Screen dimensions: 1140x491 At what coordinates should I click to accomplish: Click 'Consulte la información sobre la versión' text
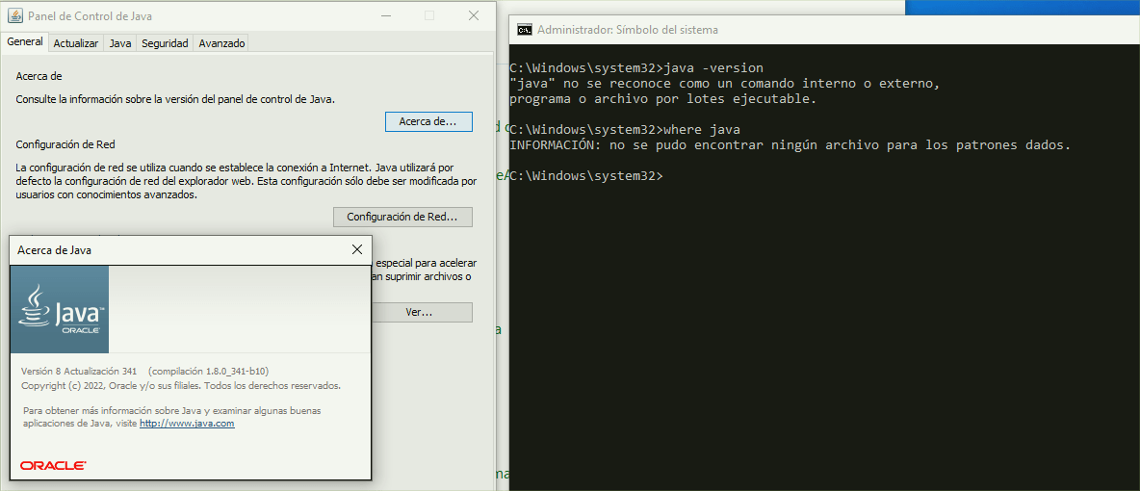[175, 100]
